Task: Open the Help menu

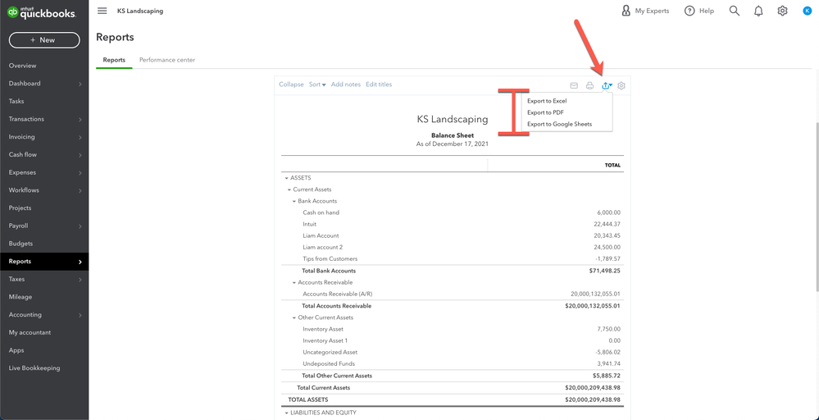Action: tap(698, 11)
